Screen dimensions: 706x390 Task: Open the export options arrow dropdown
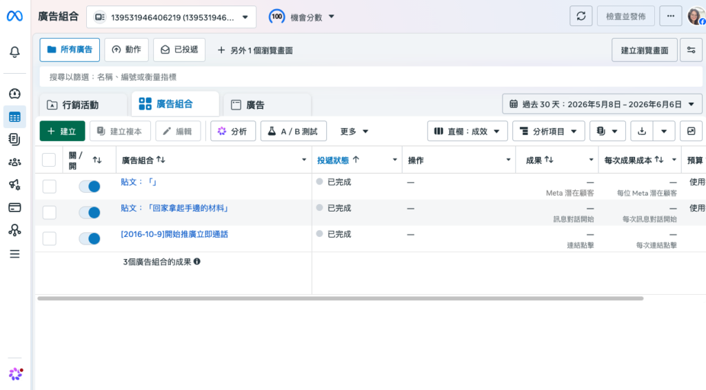tap(664, 132)
